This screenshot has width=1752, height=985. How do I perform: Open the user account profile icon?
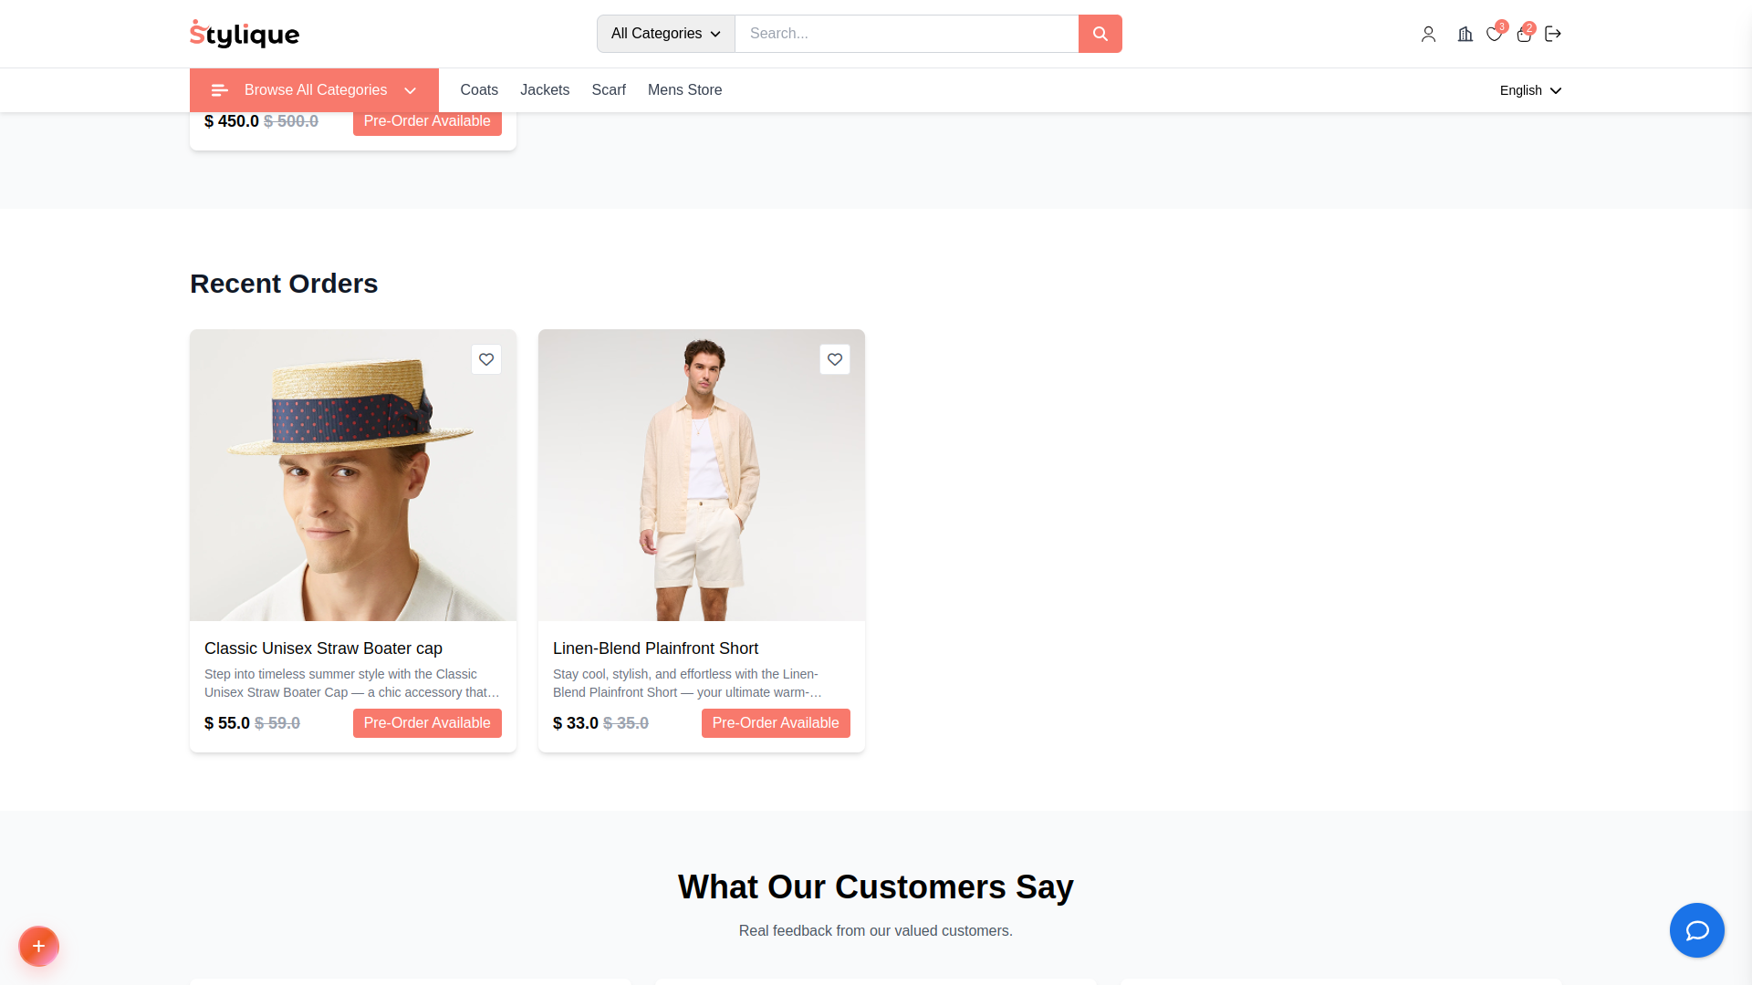tap(1429, 34)
